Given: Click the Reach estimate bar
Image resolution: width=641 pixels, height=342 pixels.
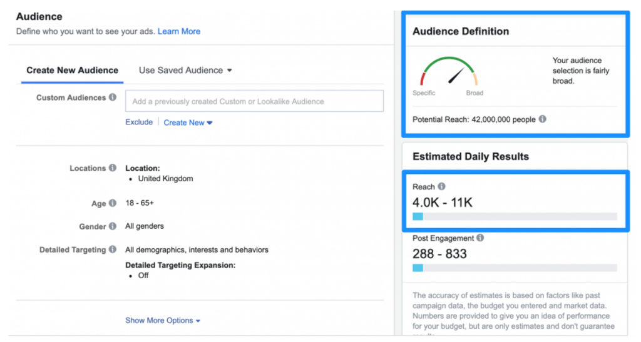Looking at the screenshot, I should click(x=515, y=216).
